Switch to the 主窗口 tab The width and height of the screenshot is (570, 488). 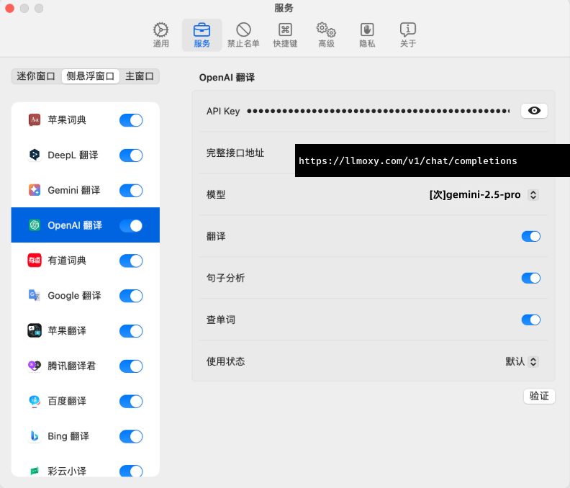(x=140, y=76)
